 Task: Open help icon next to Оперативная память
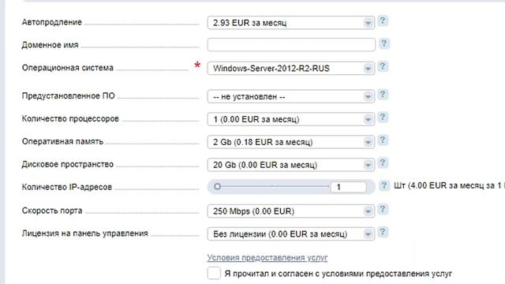click(x=383, y=140)
